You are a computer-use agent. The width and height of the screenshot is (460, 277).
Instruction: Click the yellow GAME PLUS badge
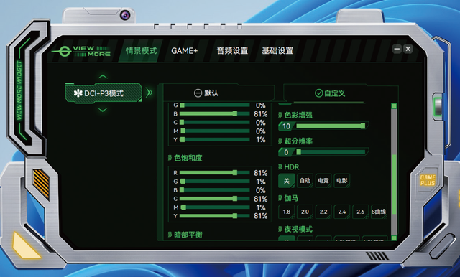428,180
